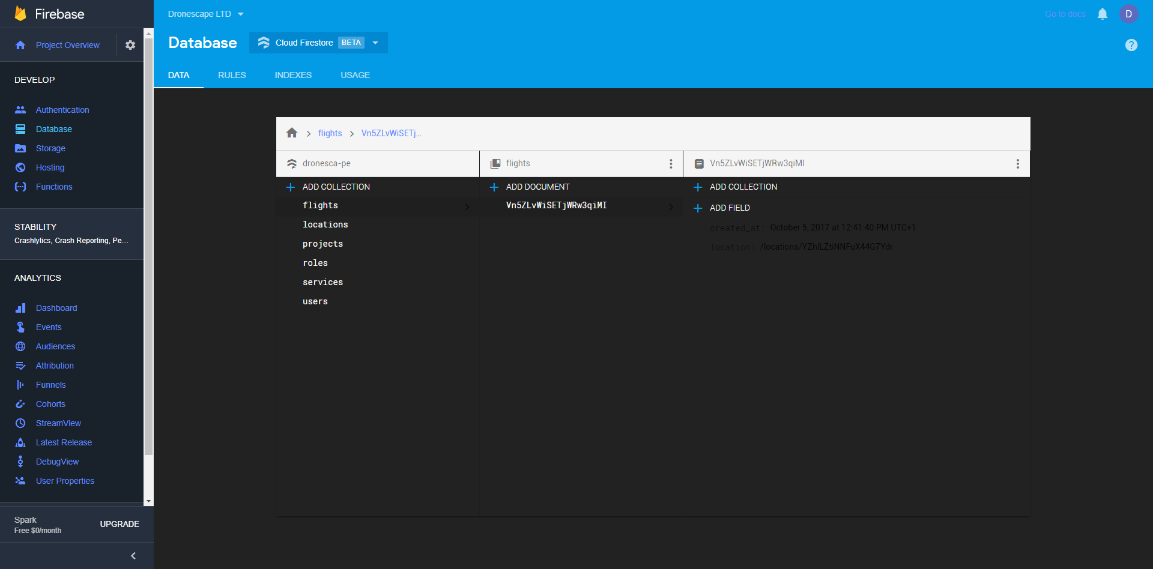Open the user avatar D account menu
This screenshot has width=1153, height=569.
[1129, 14]
